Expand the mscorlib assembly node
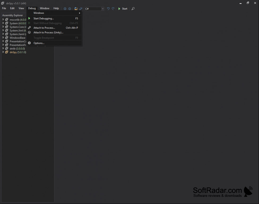The image size is (259, 204). click(x=3, y=19)
